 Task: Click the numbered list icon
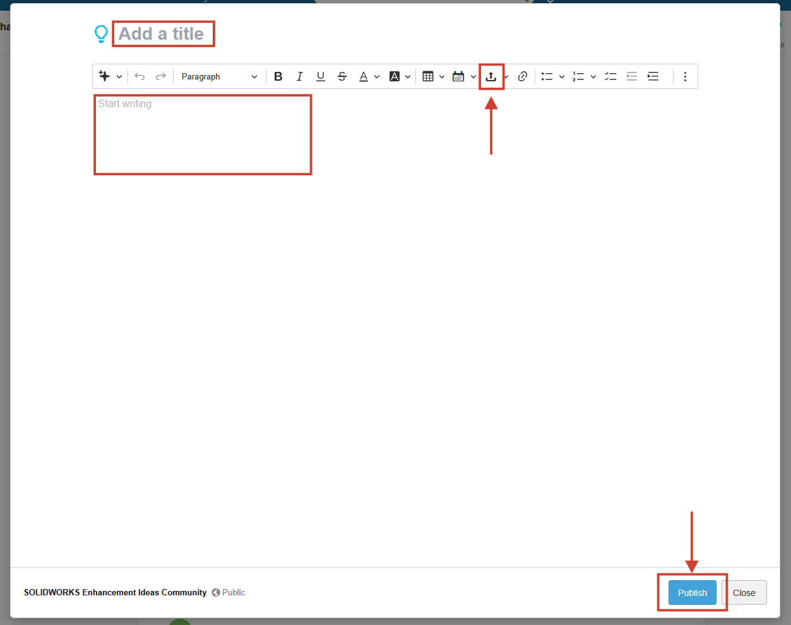[578, 76]
